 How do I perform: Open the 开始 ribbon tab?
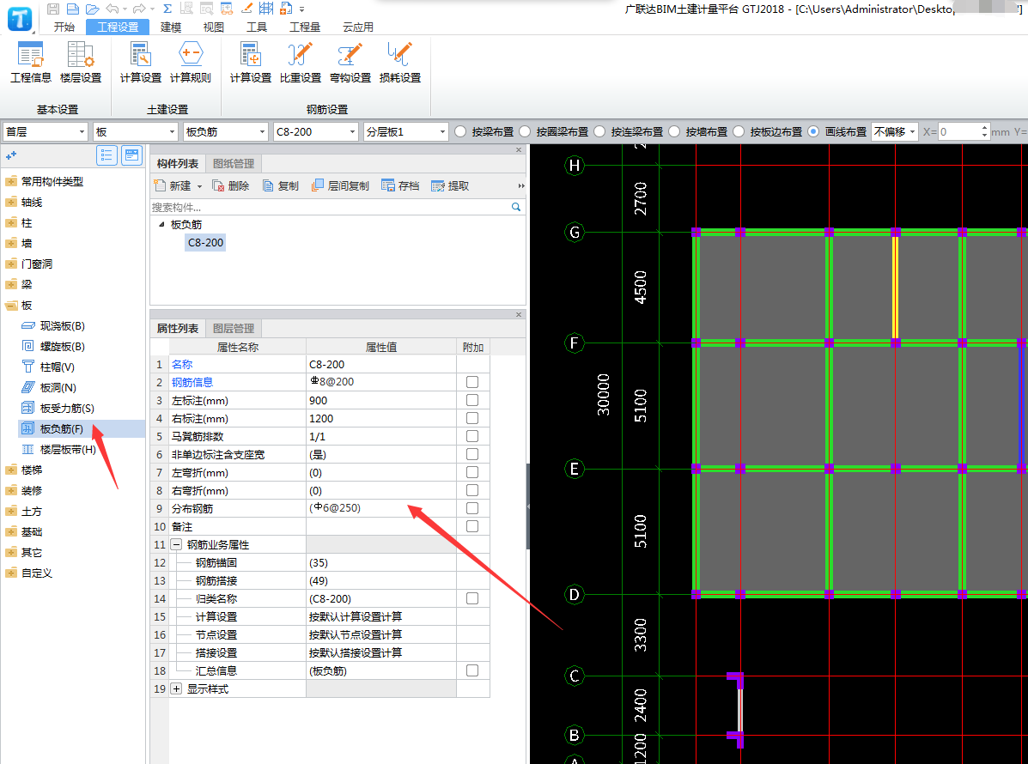(x=64, y=27)
